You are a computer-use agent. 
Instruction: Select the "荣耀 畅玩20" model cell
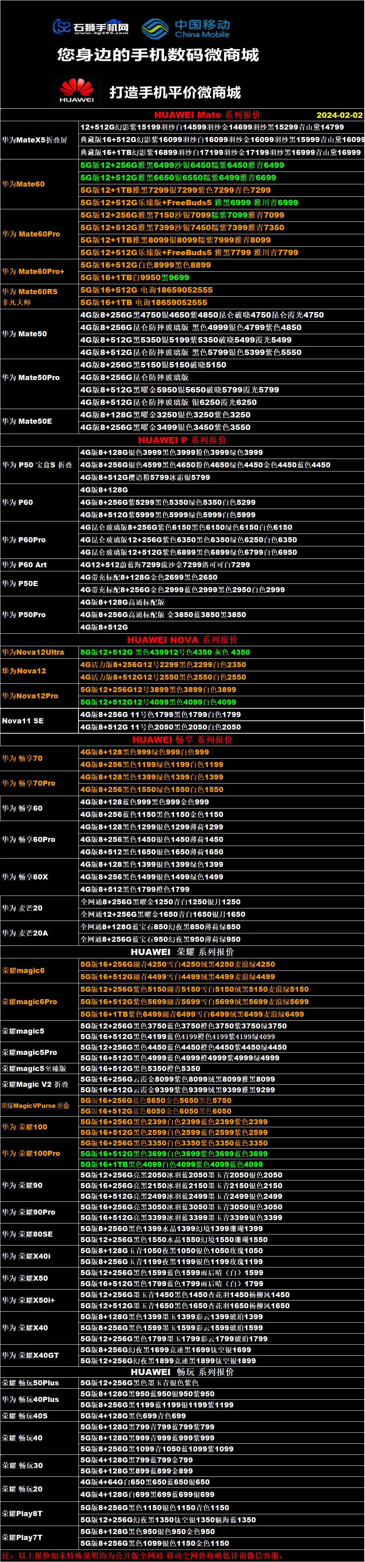(x=39, y=1489)
